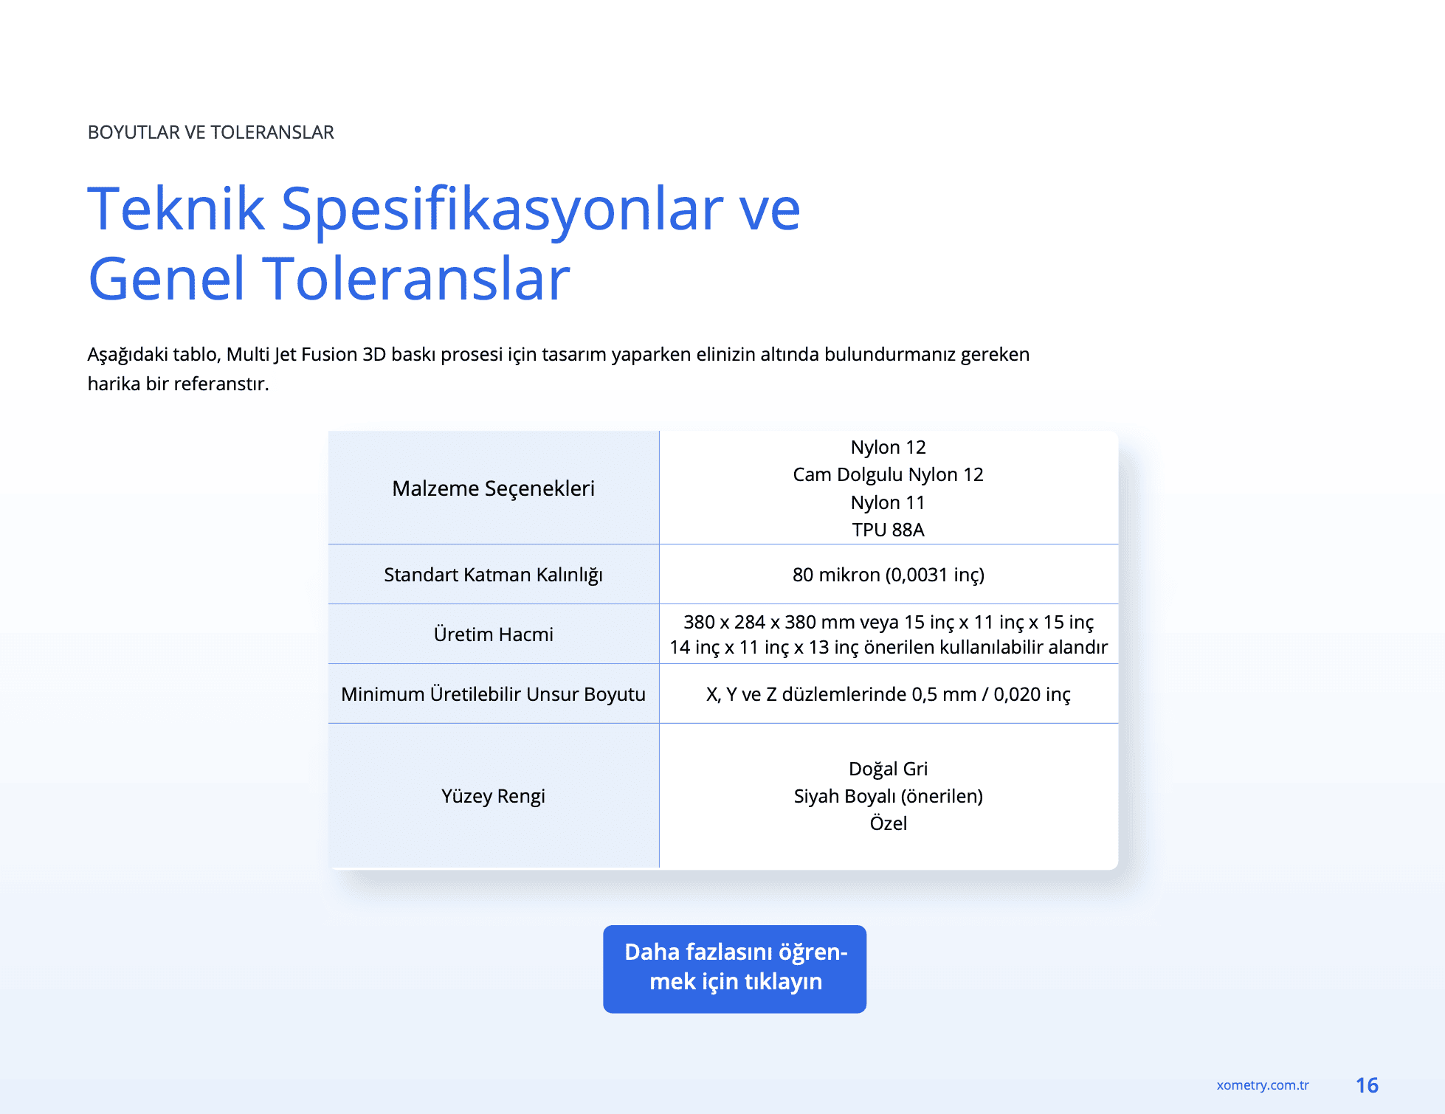The width and height of the screenshot is (1445, 1114).
Task: Open the xometry.com.tr link
Action: point(1262,1084)
